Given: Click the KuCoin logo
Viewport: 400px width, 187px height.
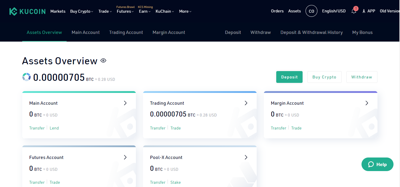Looking at the screenshot, I should point(27,12).
